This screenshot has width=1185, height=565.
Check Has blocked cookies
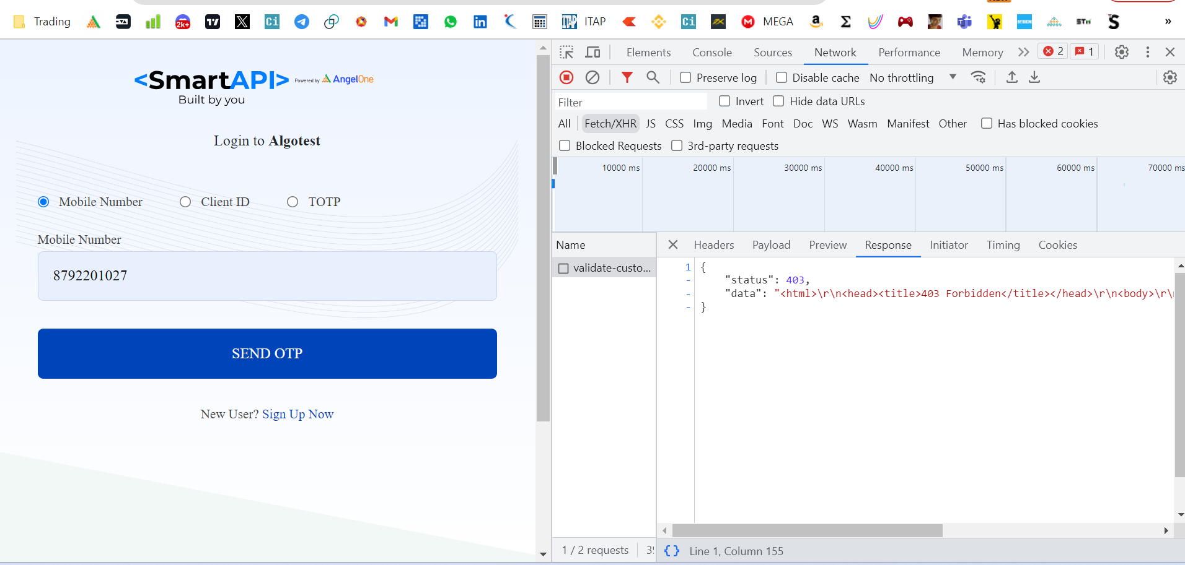tap(987, 123)
